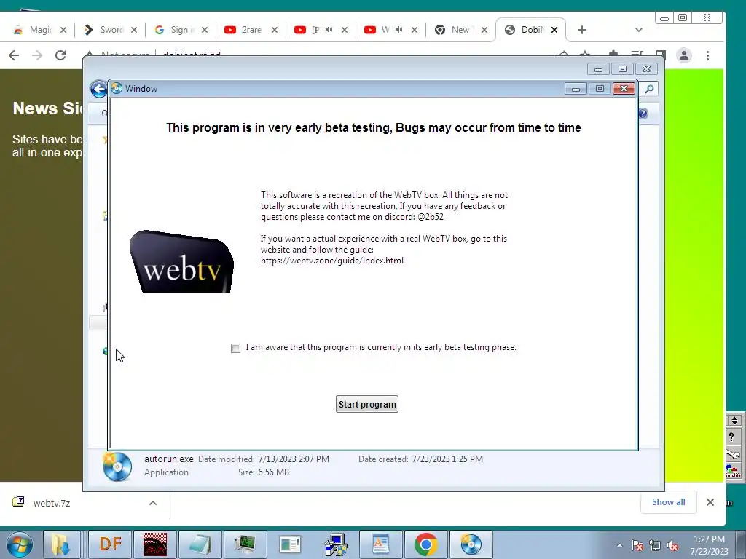The height and width of the screenshot is (559, 746).
Task: Open a new Chrome tab with plus
Action: click(582, 30)
